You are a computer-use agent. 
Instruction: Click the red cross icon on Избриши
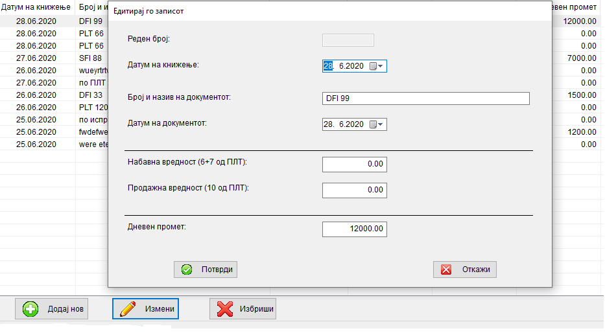[x=224, y=309]
